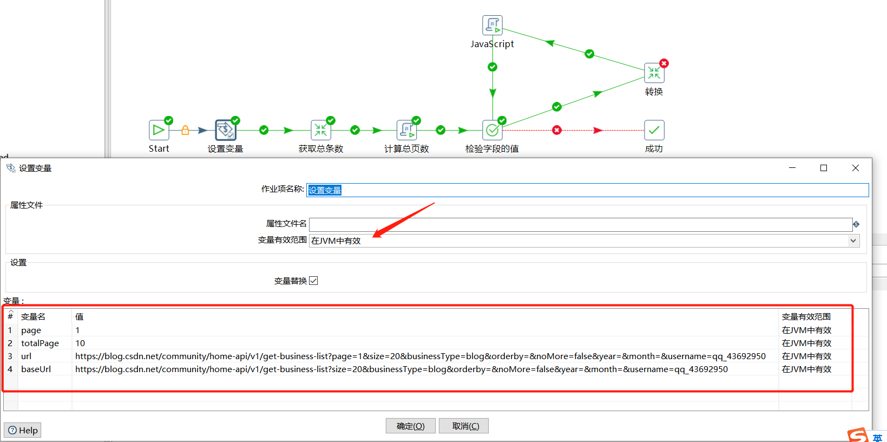887x442 pixels.
Task: Minimize the 设置变量 dialog
Action: coord(792,168)
